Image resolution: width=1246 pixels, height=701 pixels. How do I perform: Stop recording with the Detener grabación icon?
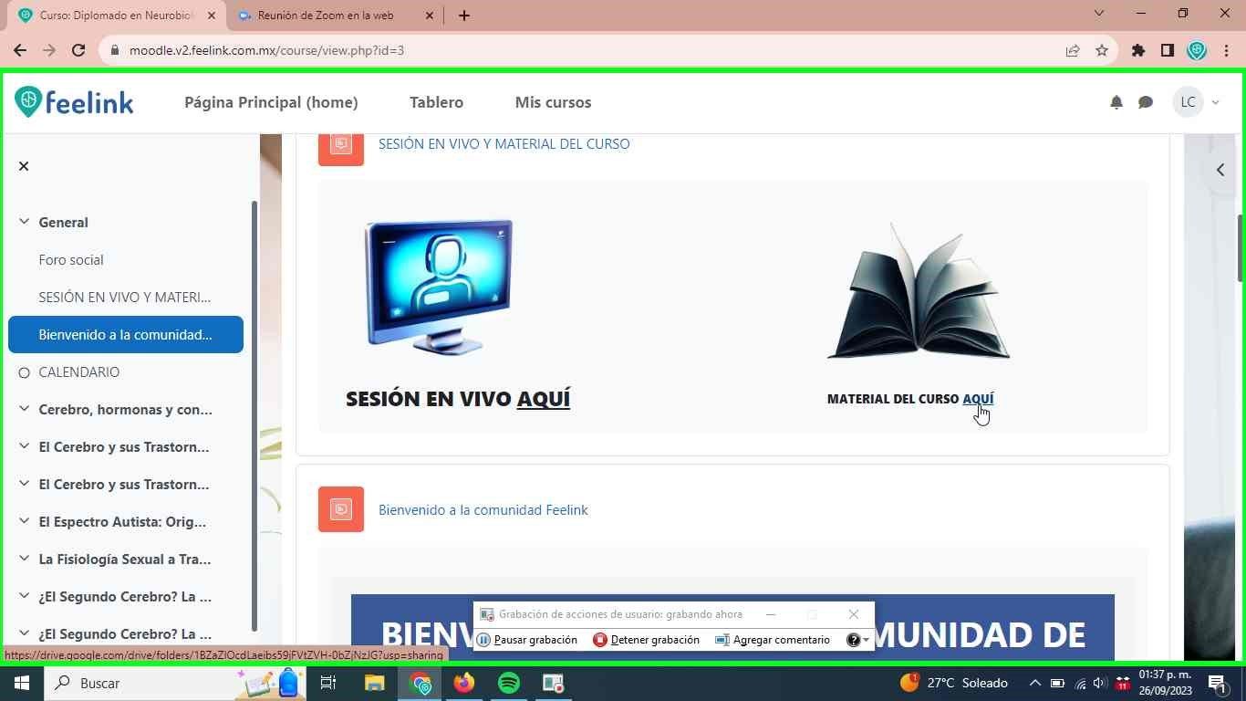600,640
